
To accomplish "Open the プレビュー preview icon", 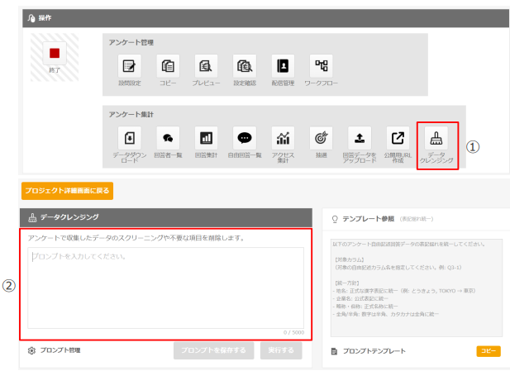I will tap(206, 66).
